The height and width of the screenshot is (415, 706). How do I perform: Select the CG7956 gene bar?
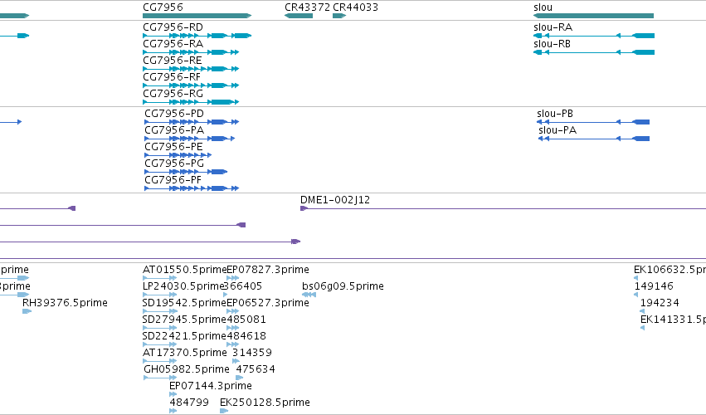(197, 16)
